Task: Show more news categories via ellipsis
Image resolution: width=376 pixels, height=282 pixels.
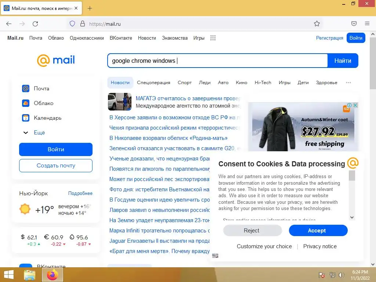Action: click(x=348, y=83)
